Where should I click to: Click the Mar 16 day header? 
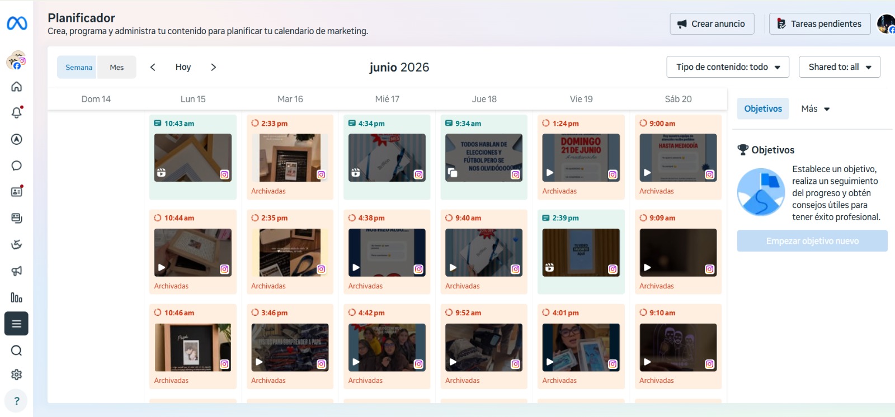[x=290, y=99]
